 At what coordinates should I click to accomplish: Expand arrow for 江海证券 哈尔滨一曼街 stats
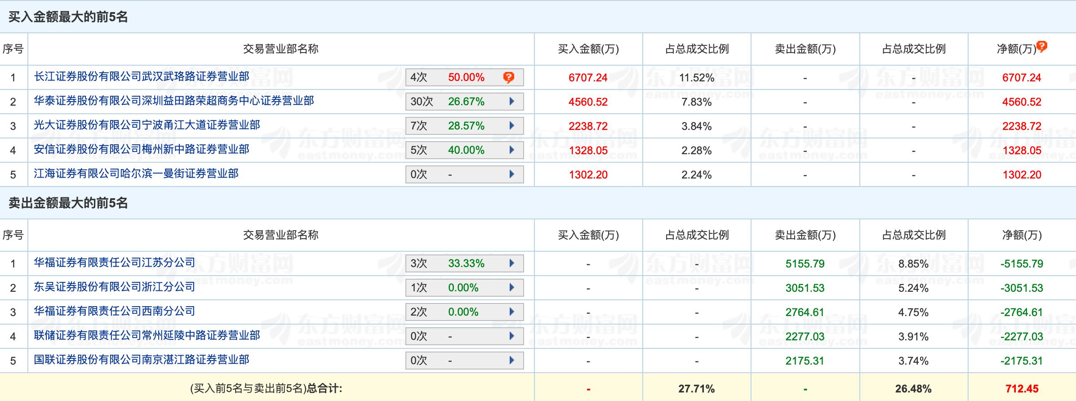[511, 174]
